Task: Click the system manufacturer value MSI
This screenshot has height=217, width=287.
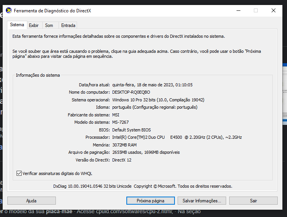Action: tap(116, 115)
